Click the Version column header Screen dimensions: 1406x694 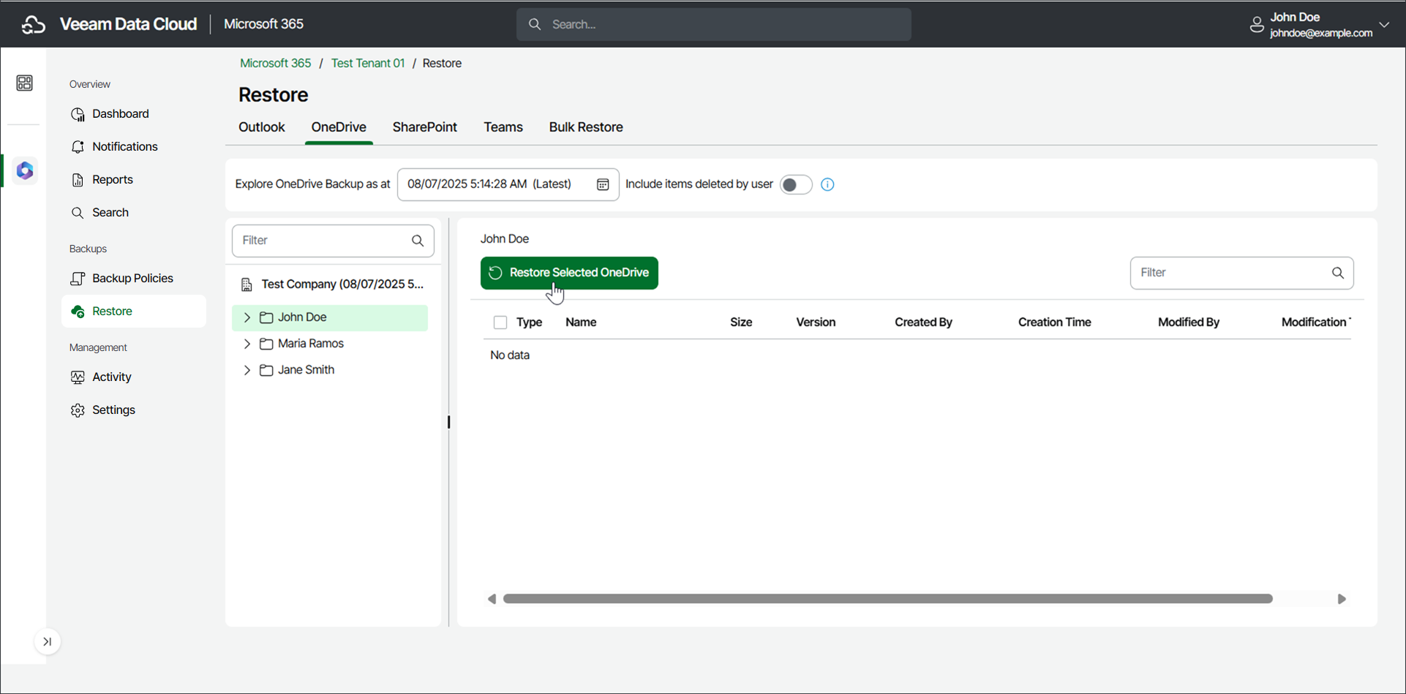coord(816,323)
